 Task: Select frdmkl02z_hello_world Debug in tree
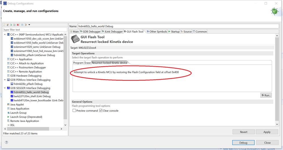(29, 92)
